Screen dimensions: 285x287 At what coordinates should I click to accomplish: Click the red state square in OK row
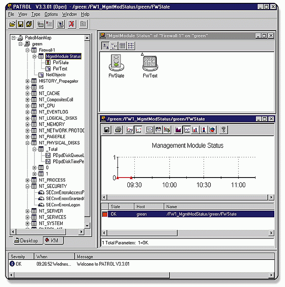pos(105,214)
